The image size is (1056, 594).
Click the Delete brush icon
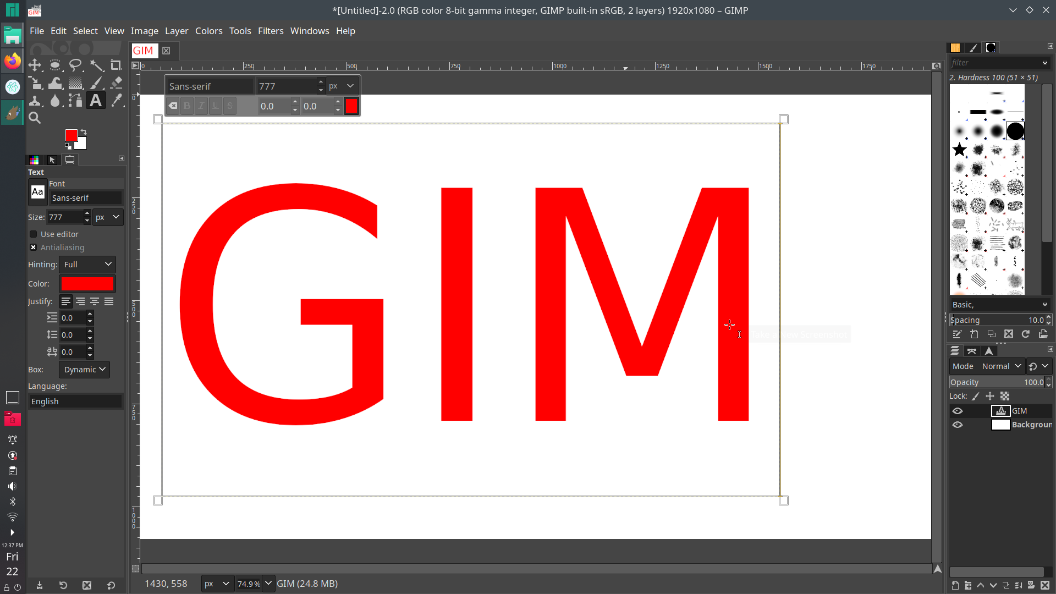pyautogui.click(x=1009, y=334)
